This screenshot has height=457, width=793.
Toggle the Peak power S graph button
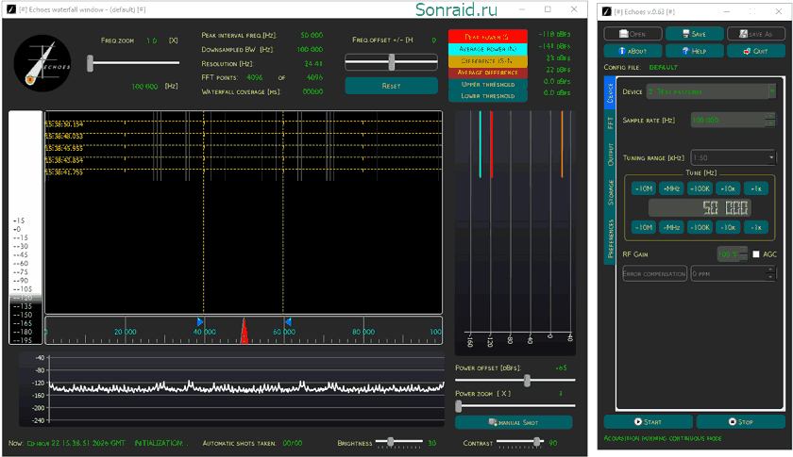click(487, 37)
